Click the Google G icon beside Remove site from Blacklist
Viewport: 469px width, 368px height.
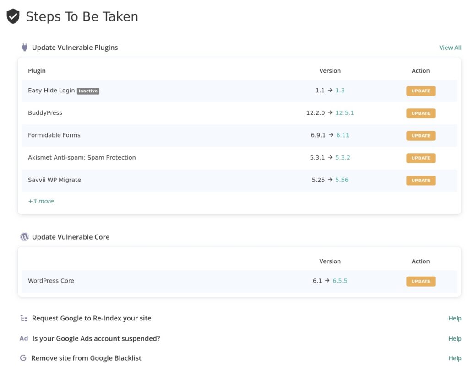(x=23, y=358)
